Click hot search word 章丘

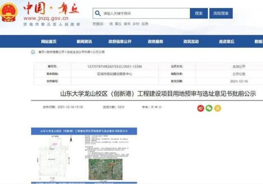pyautogui.click(x=118, y=24)
